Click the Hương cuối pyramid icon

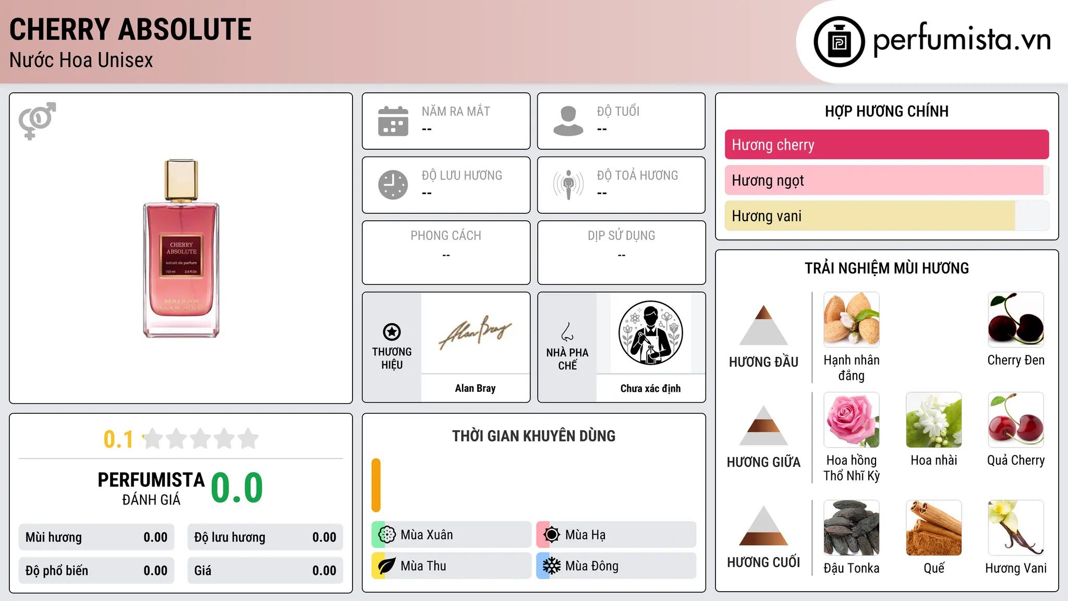coord(763,525)
